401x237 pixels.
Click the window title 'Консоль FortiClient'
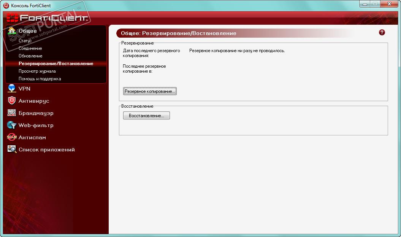31,6
